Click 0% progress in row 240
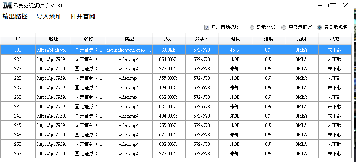Image resolution: width=356 pixels, height=162 pixels. [268, 116]
